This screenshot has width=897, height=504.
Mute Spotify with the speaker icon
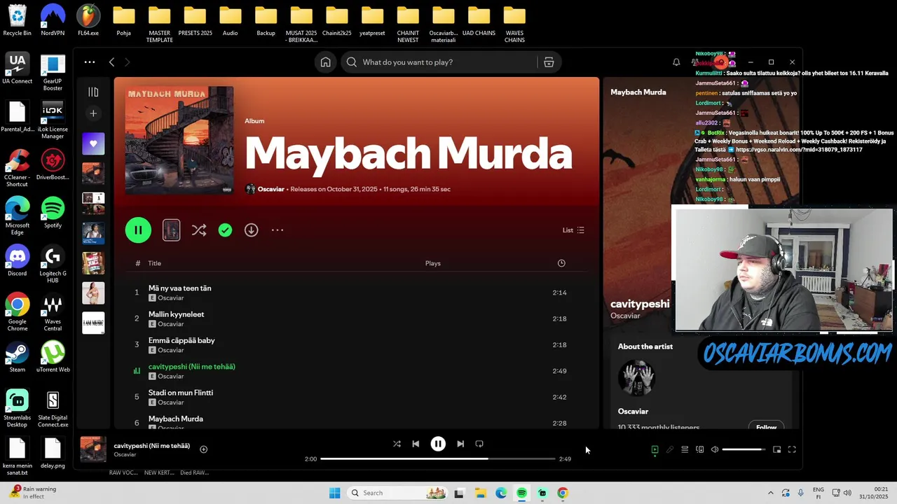[714, 449]
